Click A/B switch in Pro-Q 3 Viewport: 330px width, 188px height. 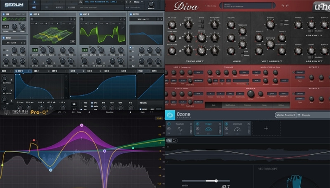[73, 112]
